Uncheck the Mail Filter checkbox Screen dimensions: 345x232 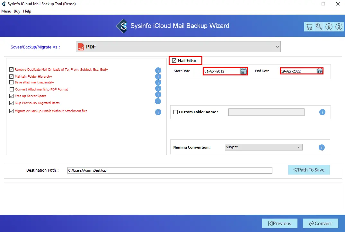coord(174,61)
